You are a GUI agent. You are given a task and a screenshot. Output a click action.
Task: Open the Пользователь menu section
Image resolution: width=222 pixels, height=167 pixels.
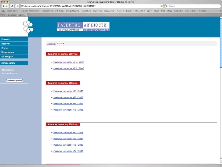click(14, 63)
